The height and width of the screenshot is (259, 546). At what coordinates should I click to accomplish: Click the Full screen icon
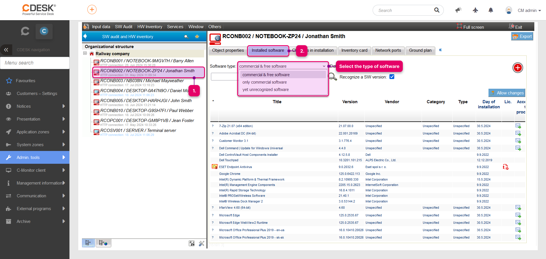pos(459,26)
